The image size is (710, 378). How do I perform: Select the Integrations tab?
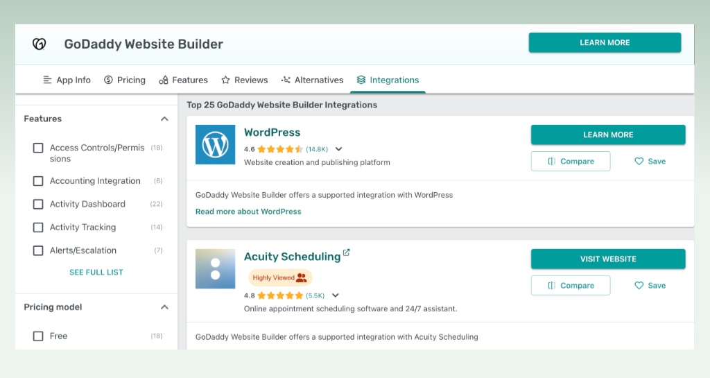click(x=388, y=80)
